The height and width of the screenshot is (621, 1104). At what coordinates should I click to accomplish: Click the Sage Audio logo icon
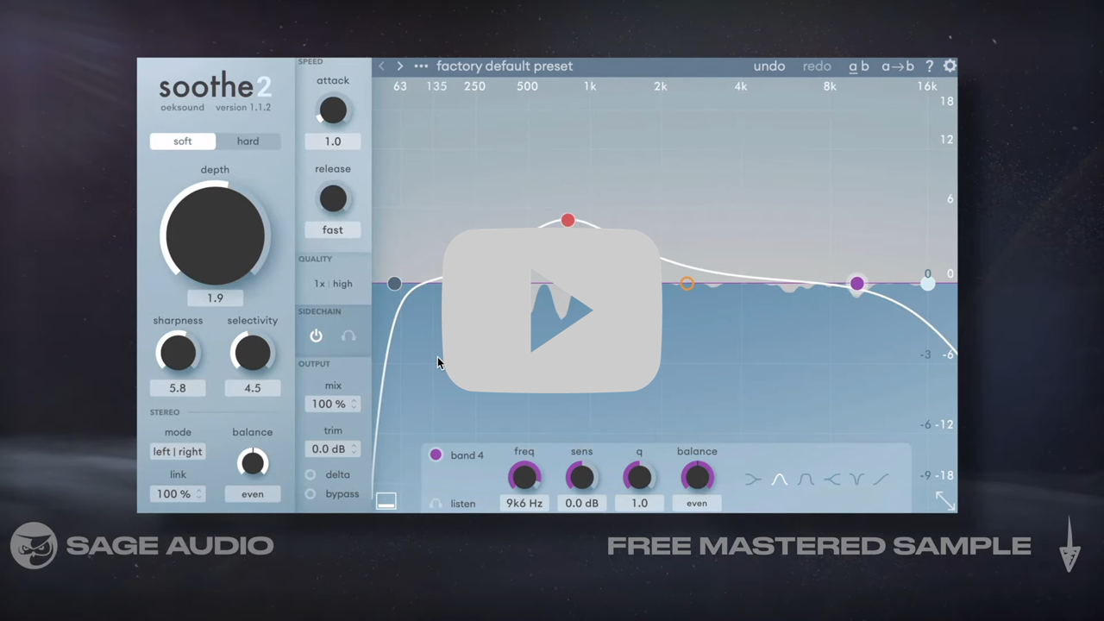click(x=34, y=545)
